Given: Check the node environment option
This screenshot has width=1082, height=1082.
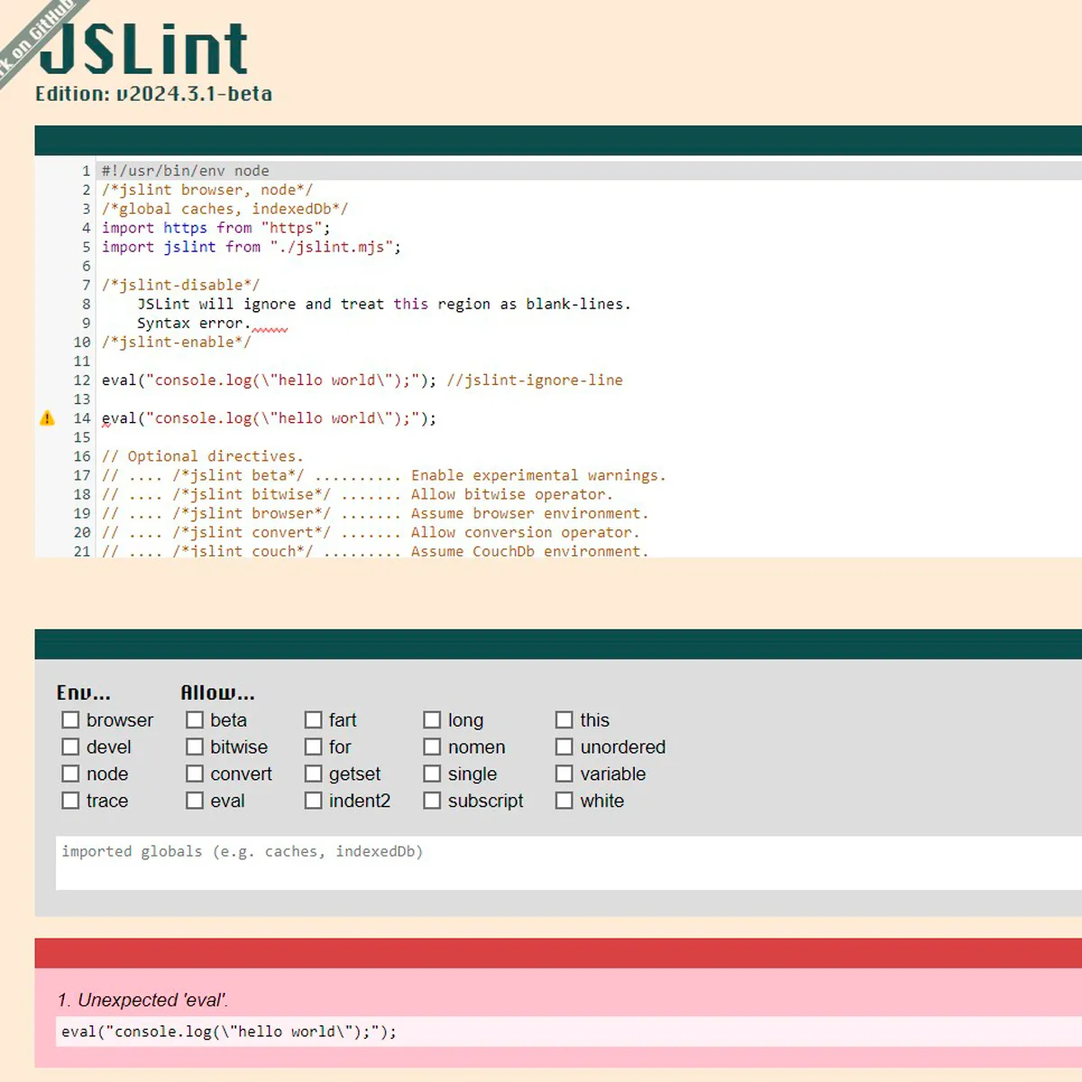Looking at the screenshot, I should click(x=70, y=774).
